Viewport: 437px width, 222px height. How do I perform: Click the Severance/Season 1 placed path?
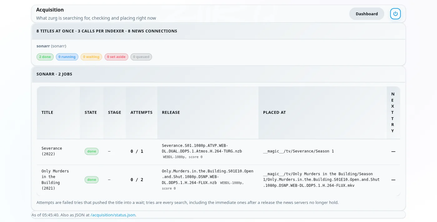coord(298,151)
